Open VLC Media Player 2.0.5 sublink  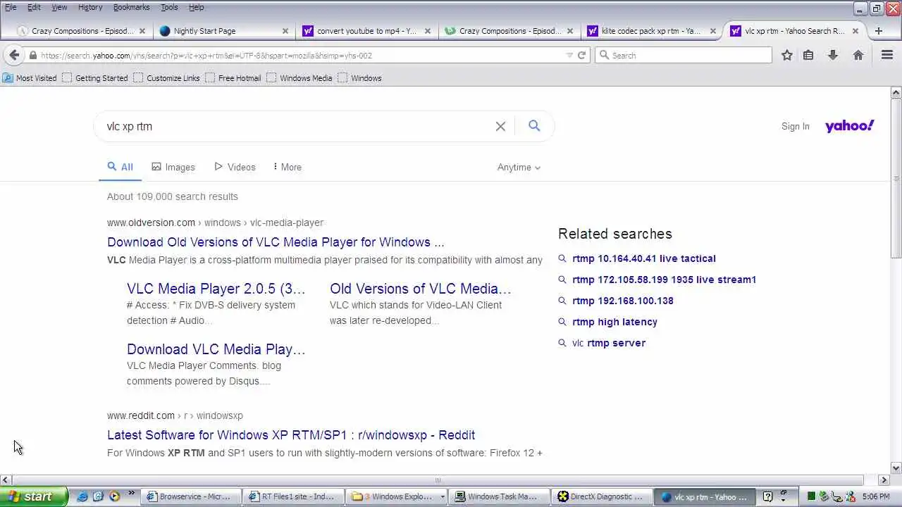[x=216, y=289]
